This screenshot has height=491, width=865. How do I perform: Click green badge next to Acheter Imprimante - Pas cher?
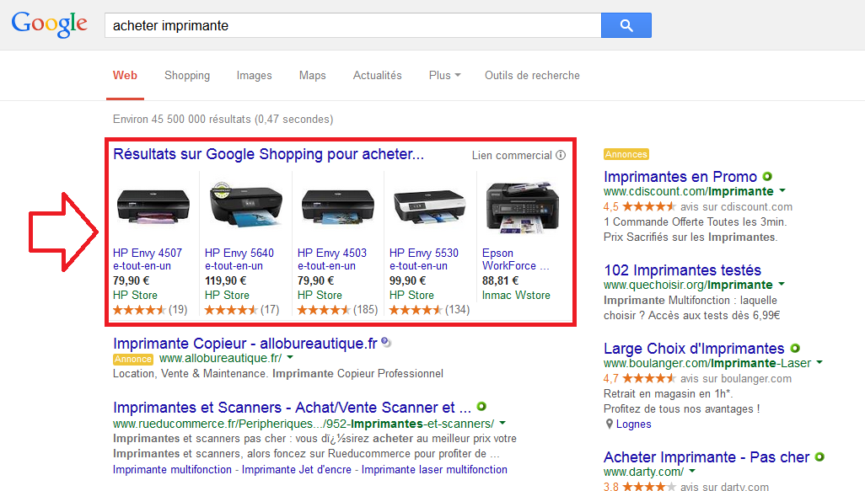tap(819, 456)
